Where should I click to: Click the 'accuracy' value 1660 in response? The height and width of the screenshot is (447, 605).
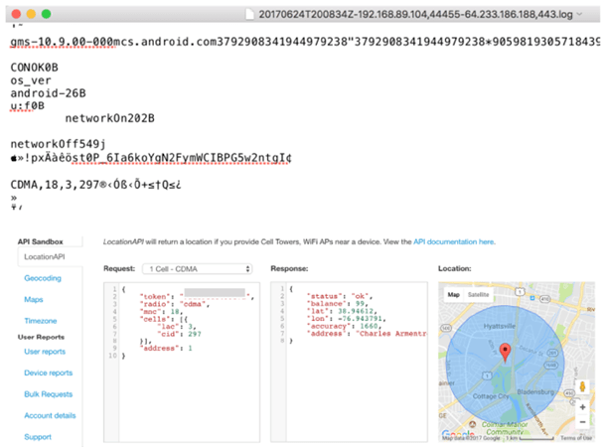(x=368, y=326)
